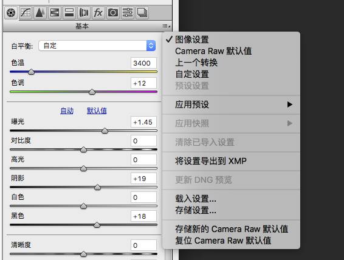Open the Lens Corrections panel tab
The width and height of the screenshot is (344, 260).
[84, 13]
